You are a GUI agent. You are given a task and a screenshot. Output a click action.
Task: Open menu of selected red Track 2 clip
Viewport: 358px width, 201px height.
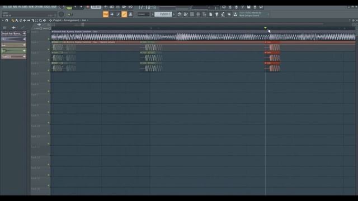coord(266,42)
